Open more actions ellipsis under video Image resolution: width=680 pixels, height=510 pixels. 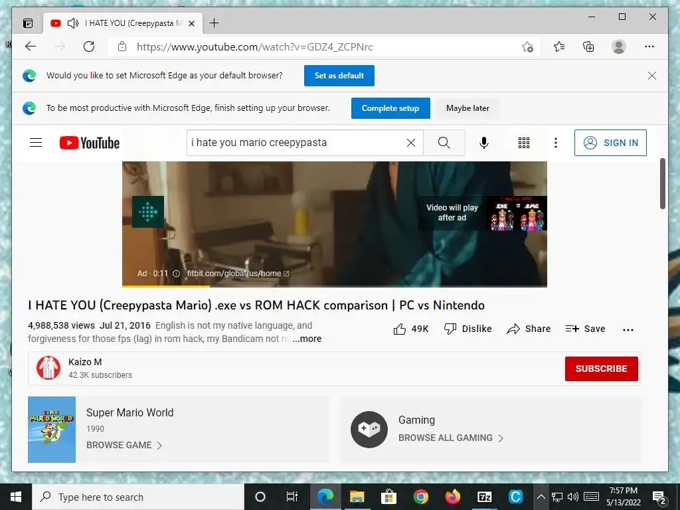(x=628, y=329)
